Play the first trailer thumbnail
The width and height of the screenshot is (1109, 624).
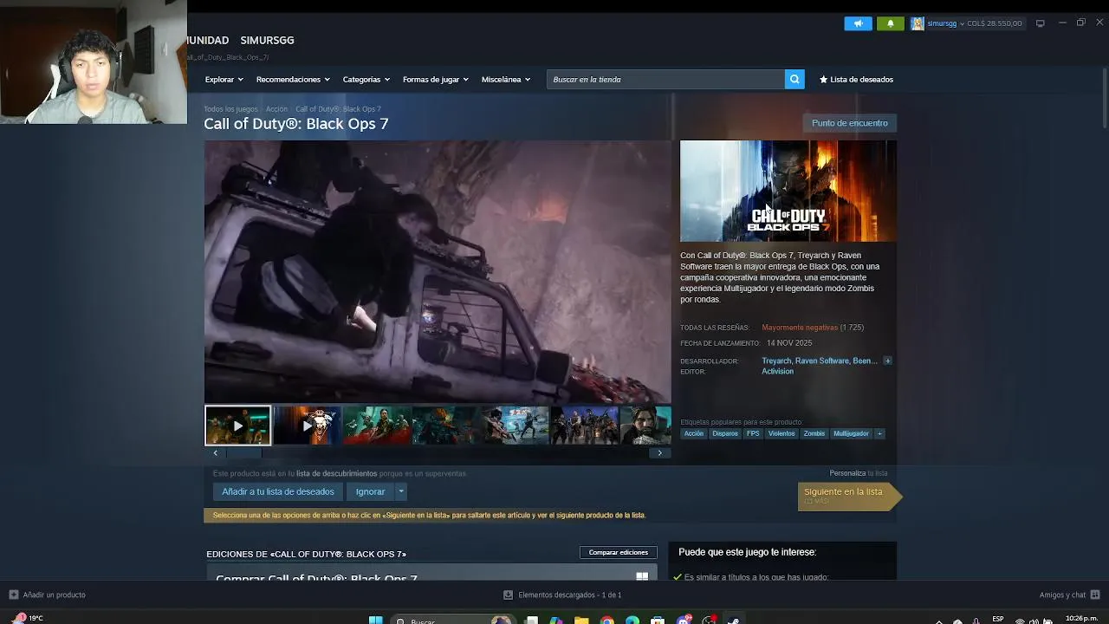(237, 426)
